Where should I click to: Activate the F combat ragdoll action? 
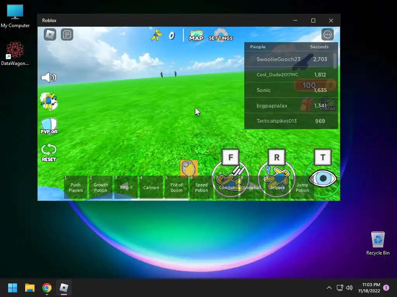[230, 179]
